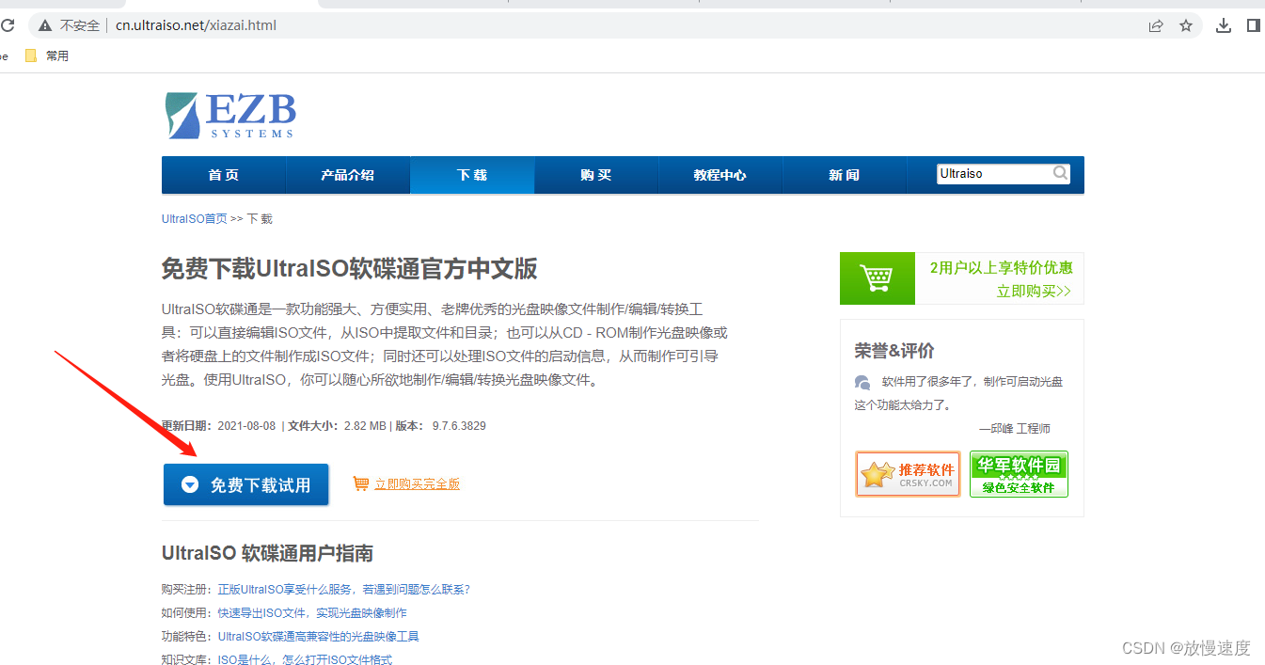Open the browser downloads icon
Screen dimensions: 1265x665
pyautogui.click(x=1224, y=25)
